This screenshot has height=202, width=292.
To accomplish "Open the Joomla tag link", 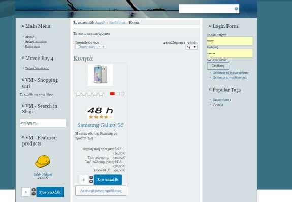I will (218, 105).
